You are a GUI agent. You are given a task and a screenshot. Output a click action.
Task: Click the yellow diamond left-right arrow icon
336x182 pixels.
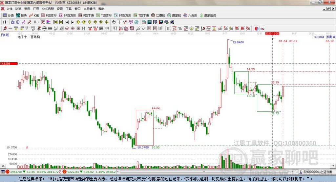coord(90,22)
